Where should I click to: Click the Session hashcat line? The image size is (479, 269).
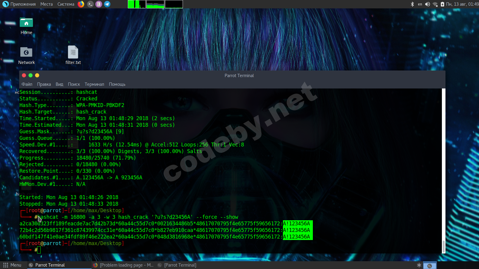pos(58,92)
